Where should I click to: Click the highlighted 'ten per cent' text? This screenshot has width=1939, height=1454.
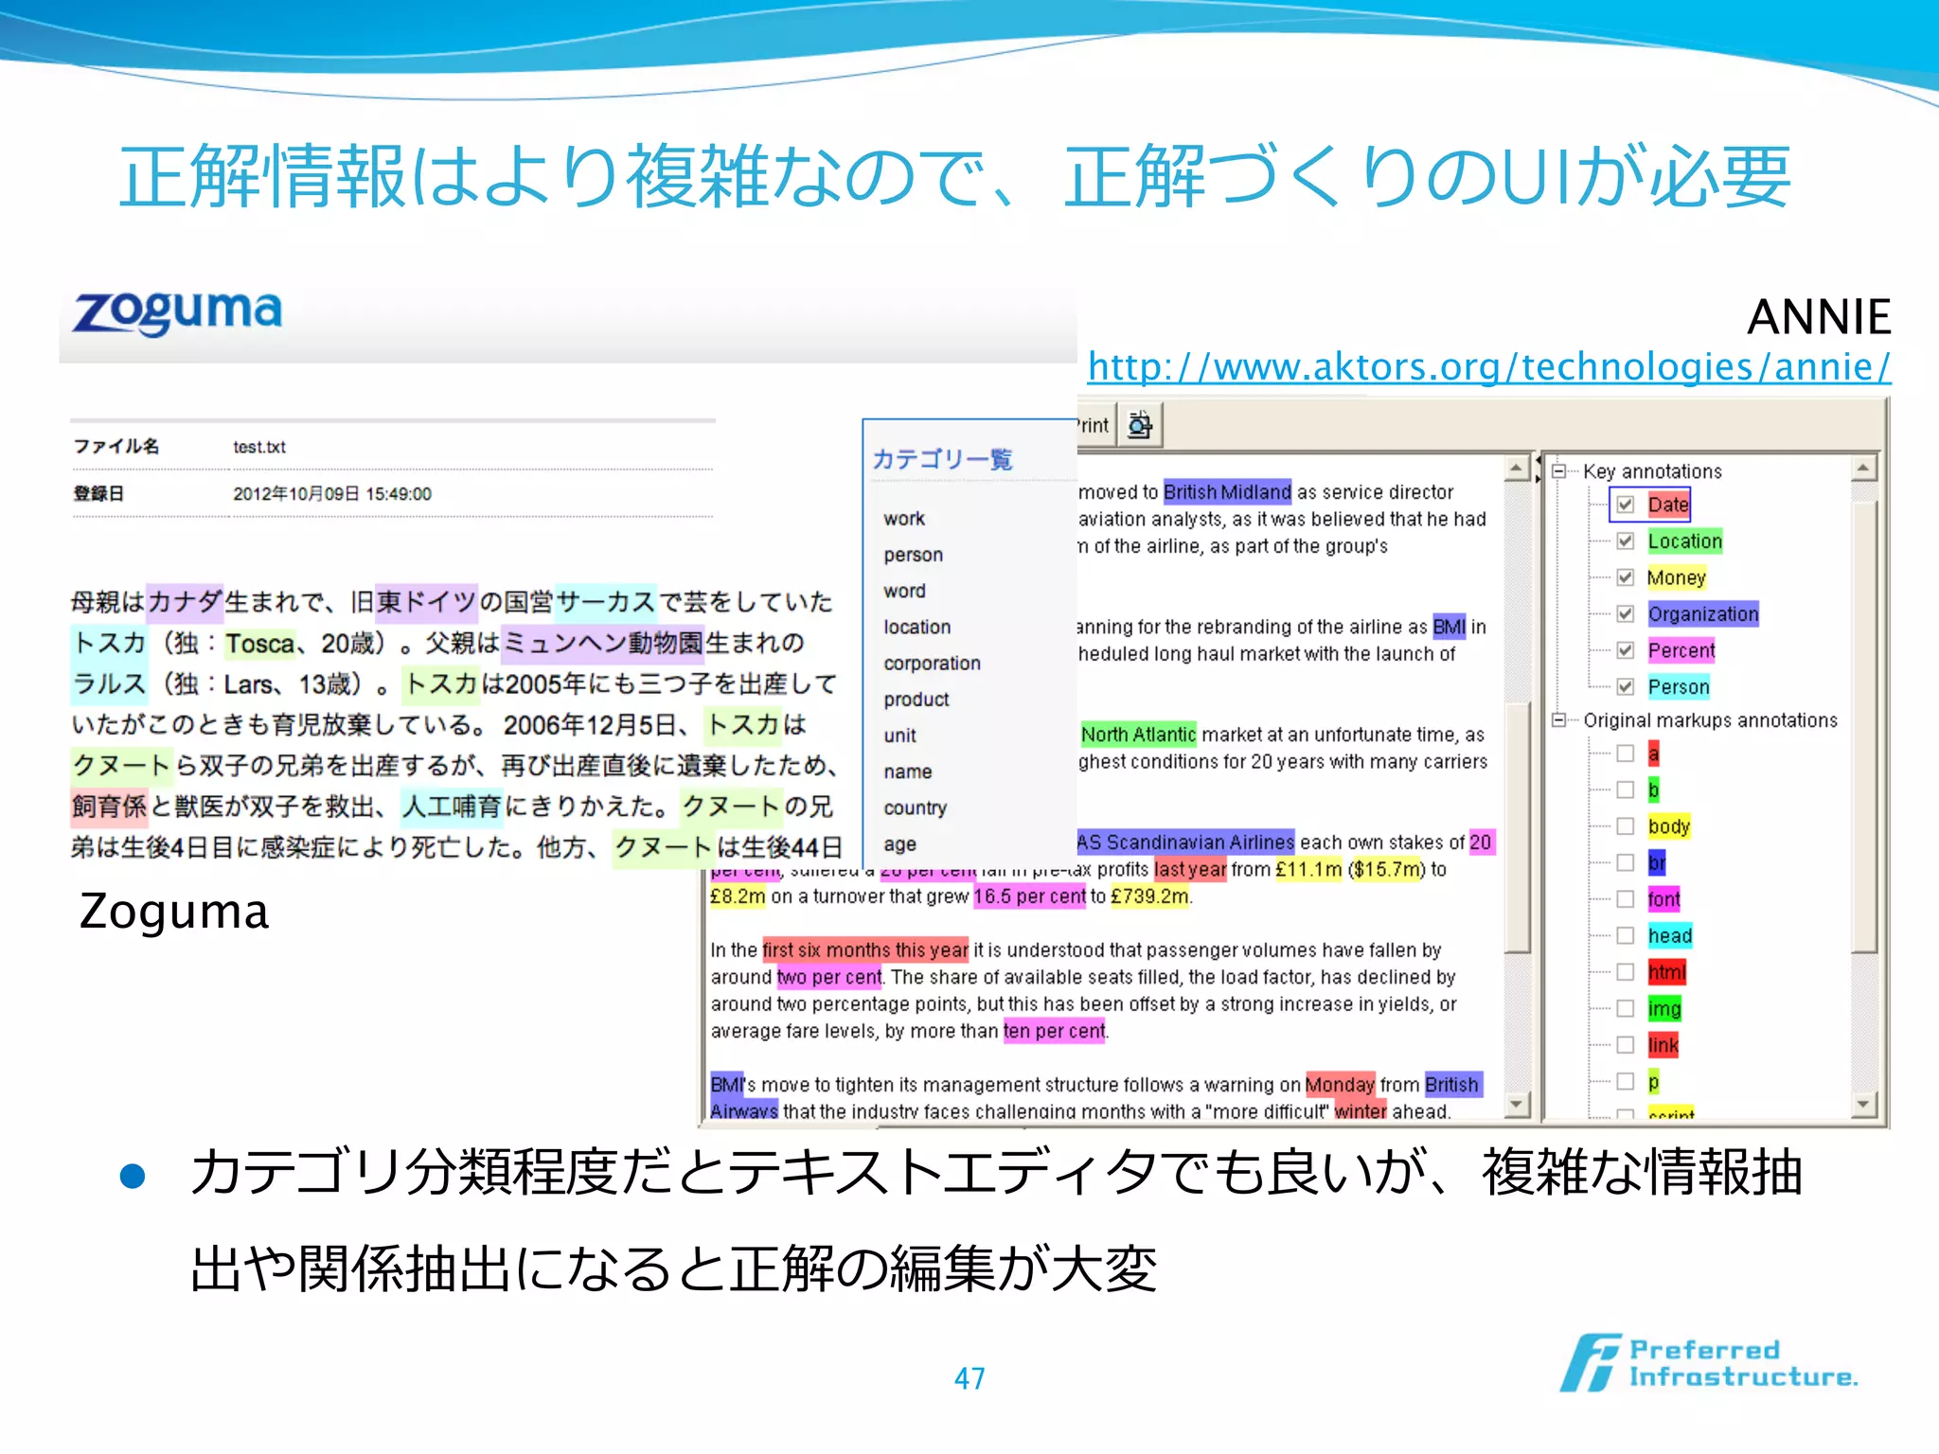pyautogui.click(x=1054, y=1030)
